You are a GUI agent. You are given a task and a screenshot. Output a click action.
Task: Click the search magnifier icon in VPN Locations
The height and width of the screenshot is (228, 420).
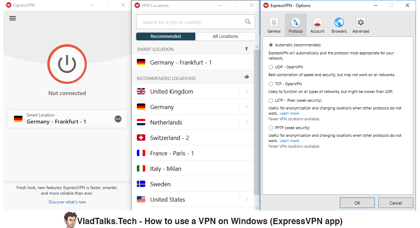(248, 22)
